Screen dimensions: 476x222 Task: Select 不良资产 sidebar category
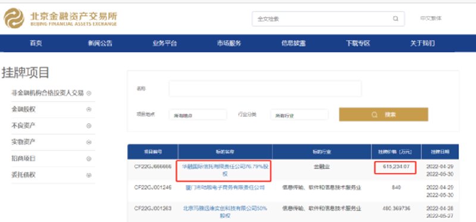23,126
